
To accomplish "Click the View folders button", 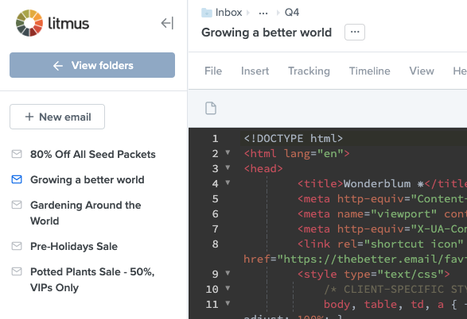I will point(92,65).
